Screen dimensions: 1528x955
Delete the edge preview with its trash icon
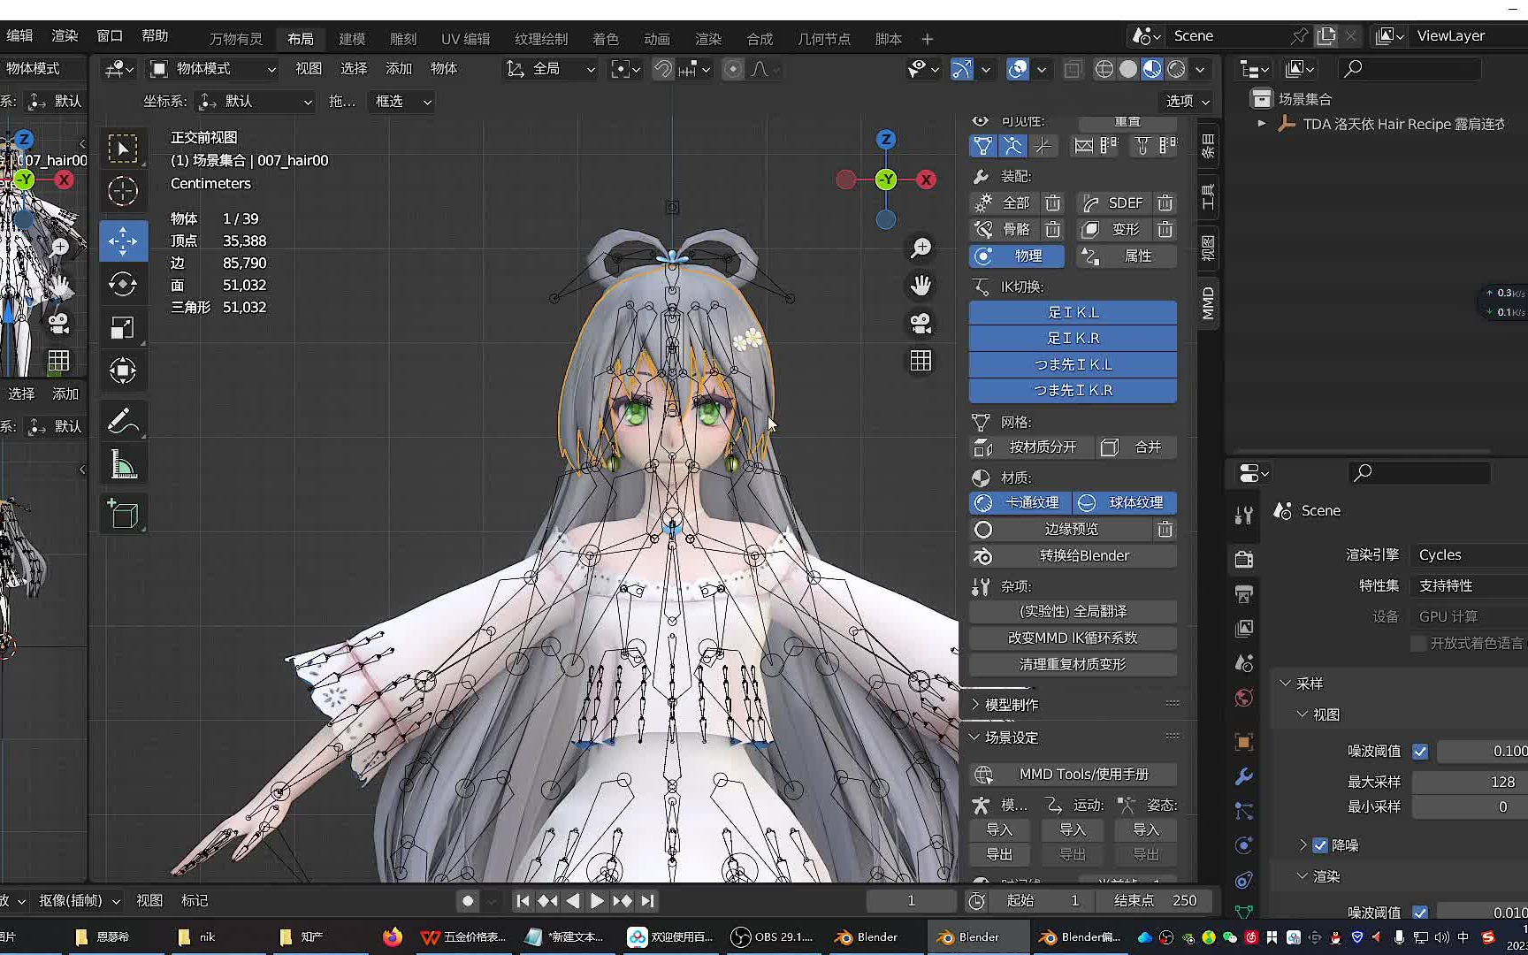click(1165, 530)
